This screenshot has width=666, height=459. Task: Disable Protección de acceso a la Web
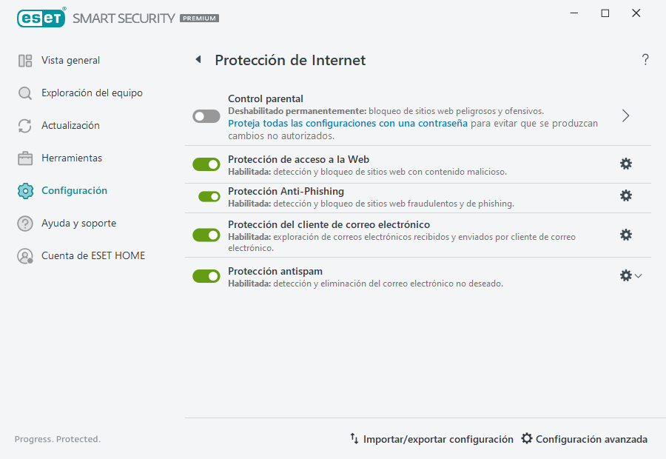coord(206,164)
